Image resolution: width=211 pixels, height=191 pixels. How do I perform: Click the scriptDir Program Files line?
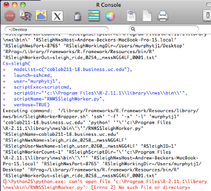point(100,93)
